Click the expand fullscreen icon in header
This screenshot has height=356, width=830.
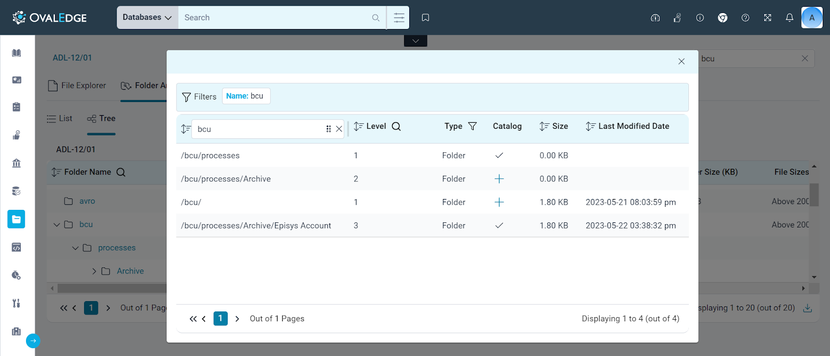[768, 18]
